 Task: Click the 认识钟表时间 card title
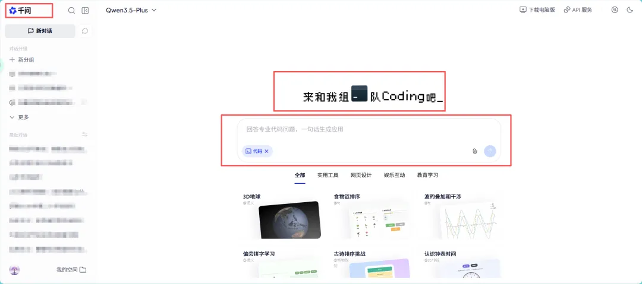[440, 254]
